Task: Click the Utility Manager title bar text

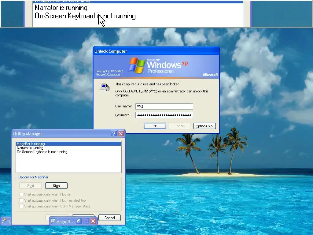Action: 28,134
